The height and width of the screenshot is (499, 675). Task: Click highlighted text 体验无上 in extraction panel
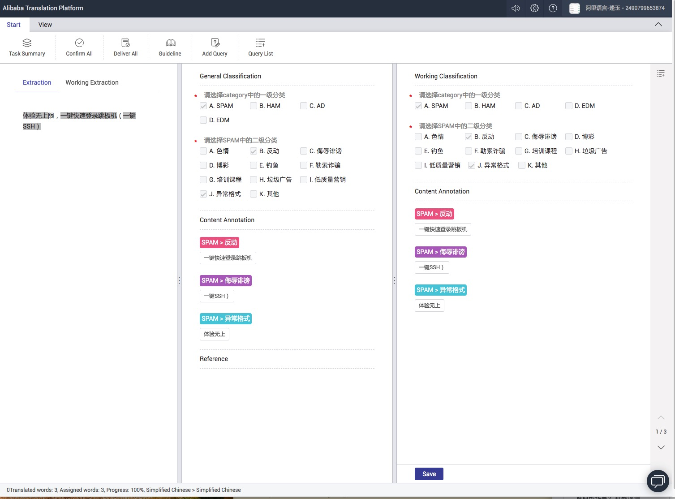click(x=35, y=116)
